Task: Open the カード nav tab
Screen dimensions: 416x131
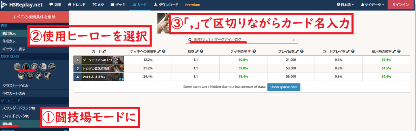Action: point(140,5)
